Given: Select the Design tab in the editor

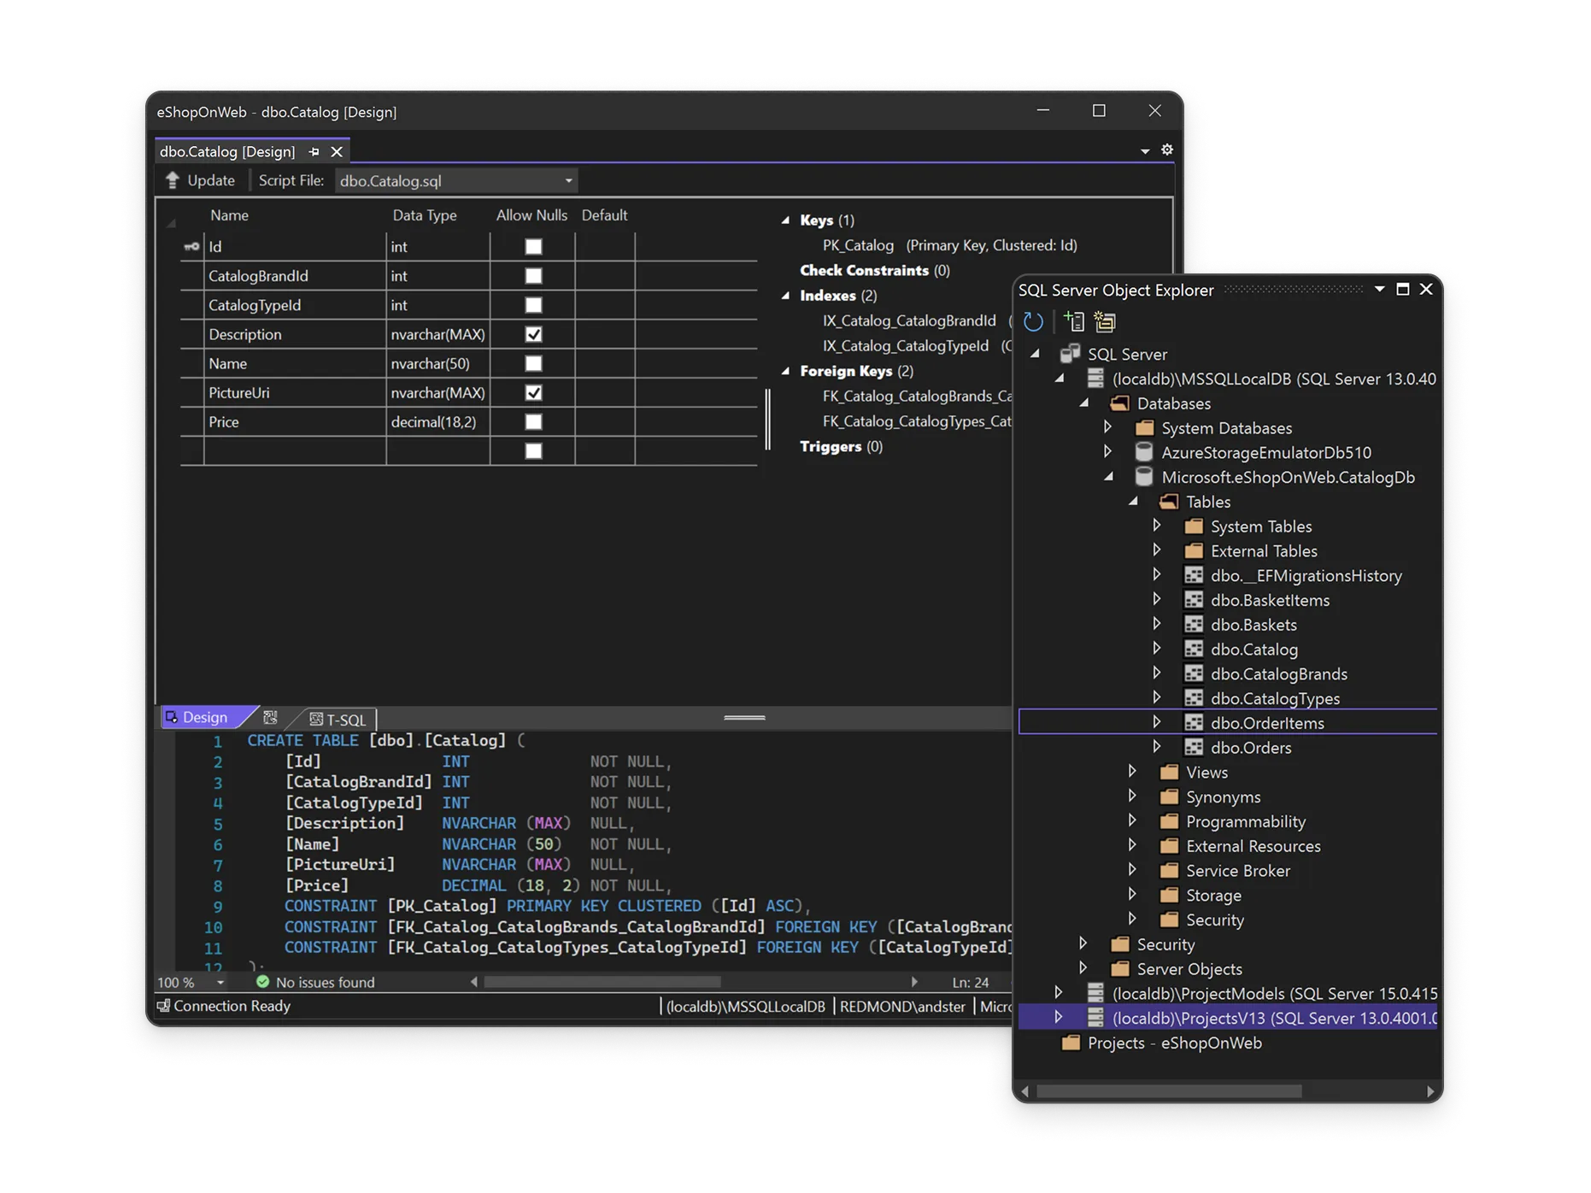Looking at the screenshot, I should [x=203, y=717].
